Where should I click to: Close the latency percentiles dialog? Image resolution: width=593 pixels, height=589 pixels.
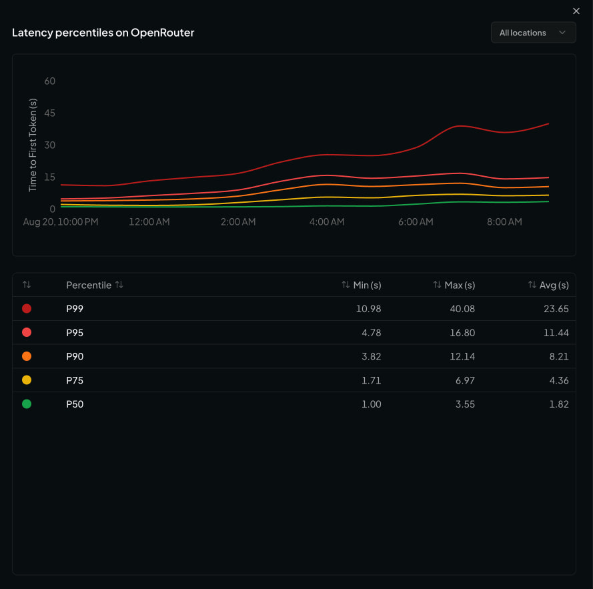[x=576, y=11]
